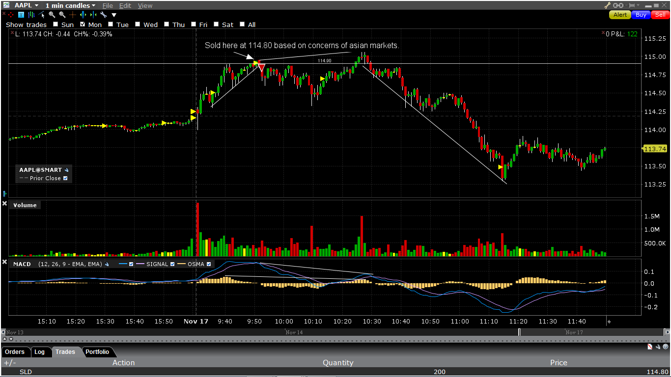Enable Show trades for Fri
The width and height of the screenshot is (671, 377).
tap(194, 24)
